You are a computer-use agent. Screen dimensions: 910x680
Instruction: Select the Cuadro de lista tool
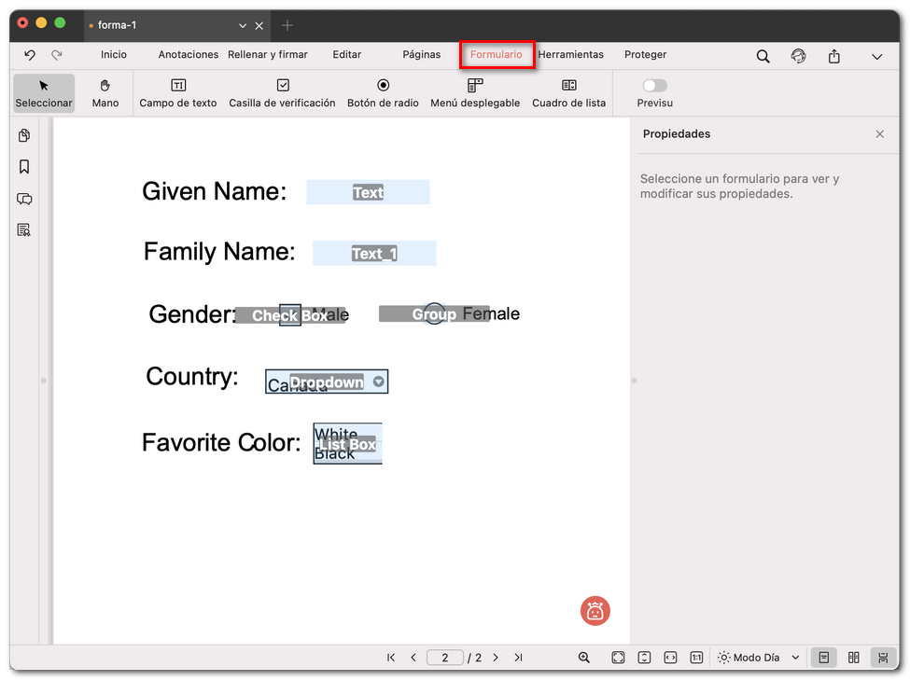[569, 93]
